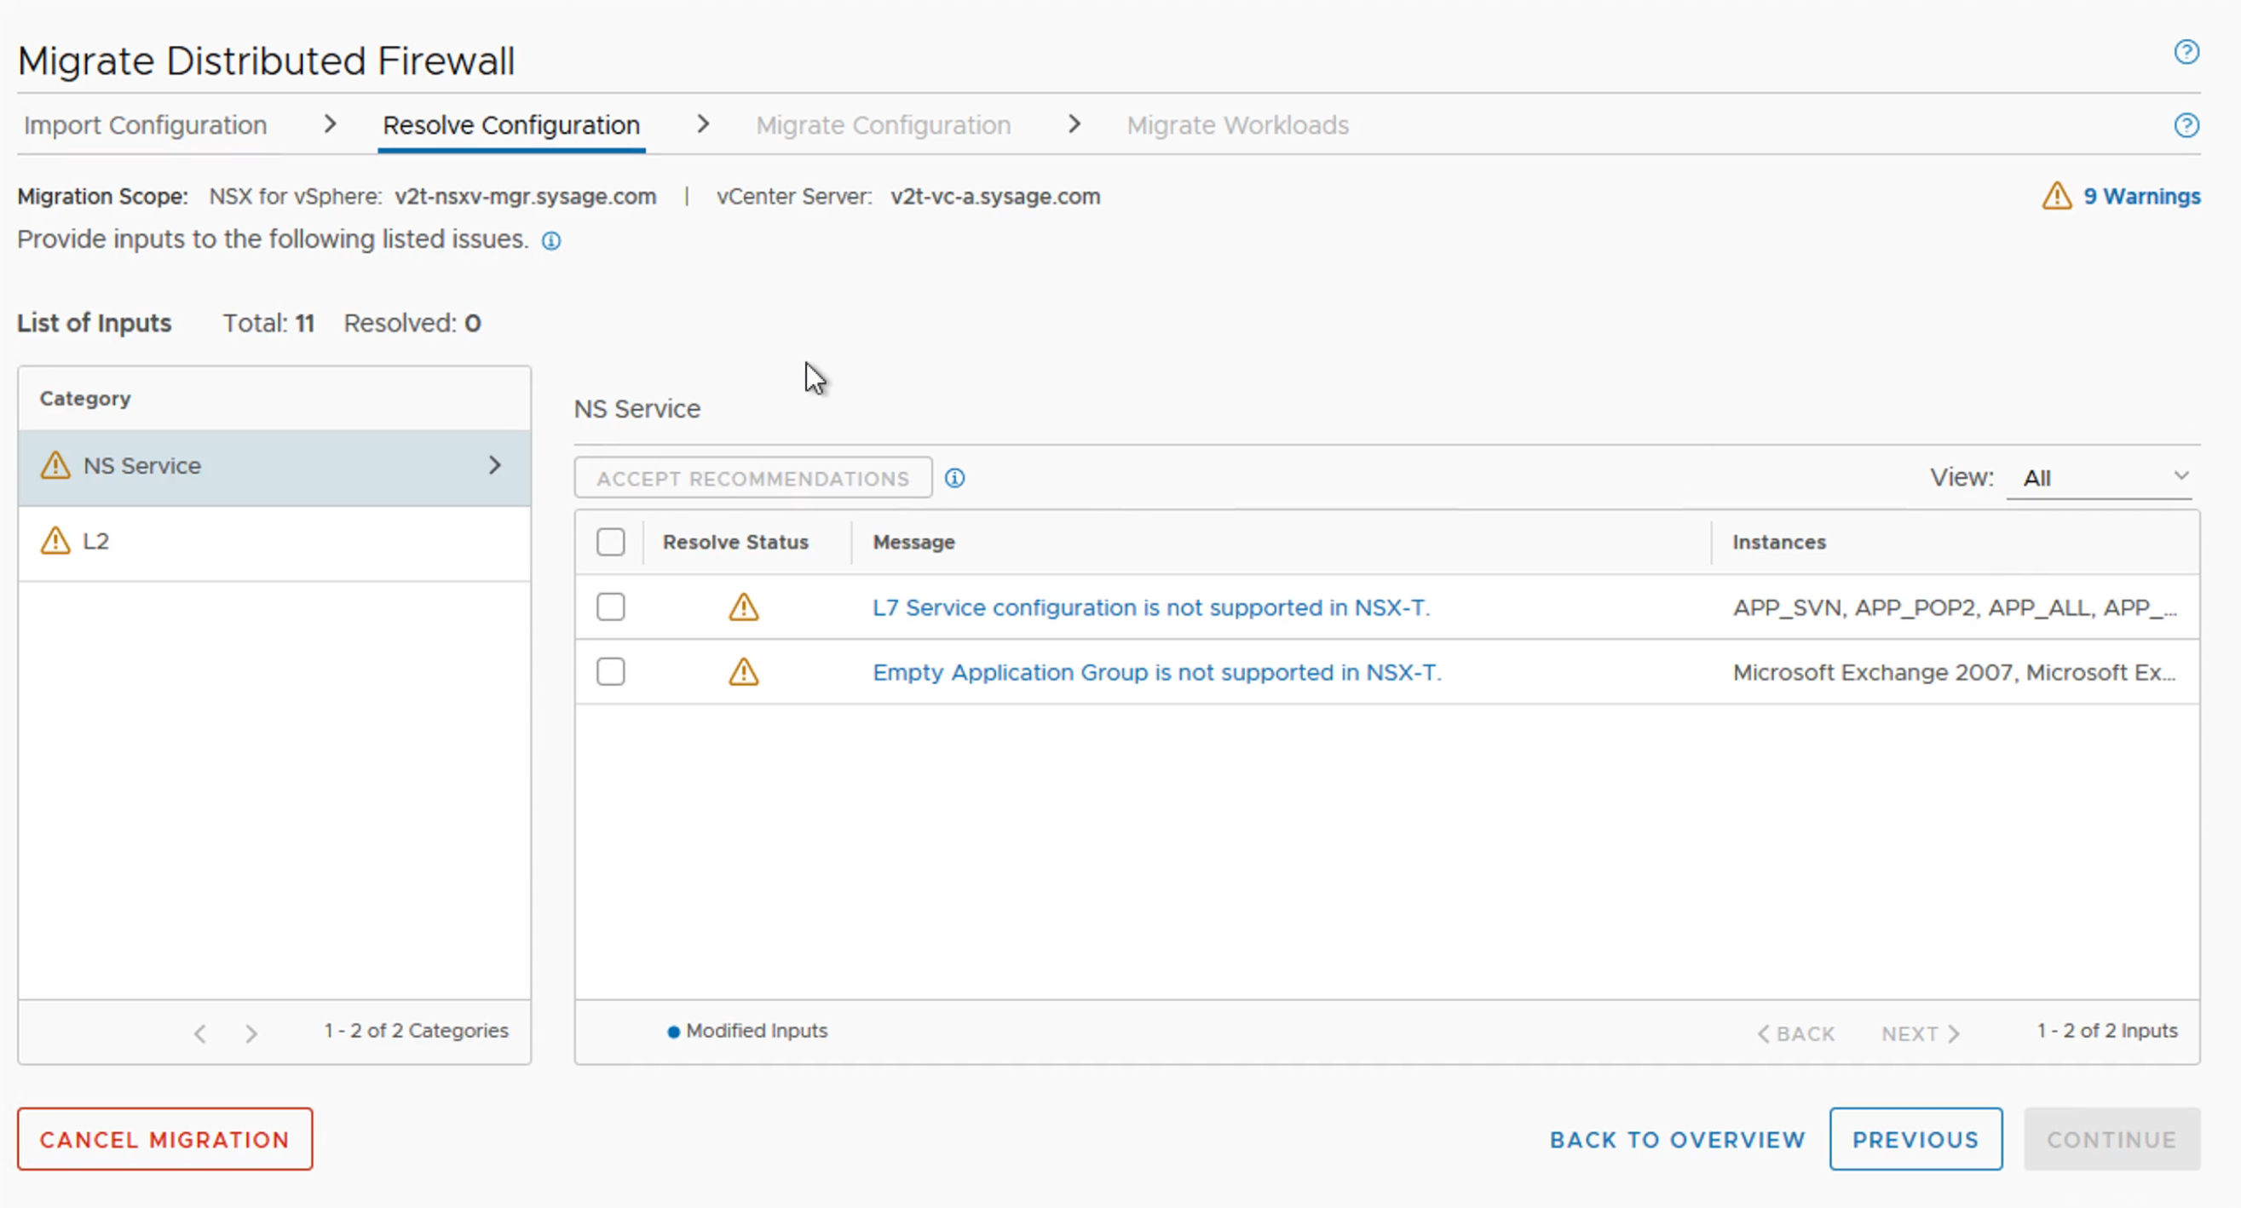This screenshot has width=2241, height=1208.
Task: Click the Continue button
Action: click(2112, 1139)
